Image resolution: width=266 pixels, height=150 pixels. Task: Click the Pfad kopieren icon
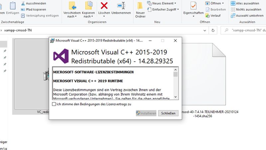click(x=23, y=10)
